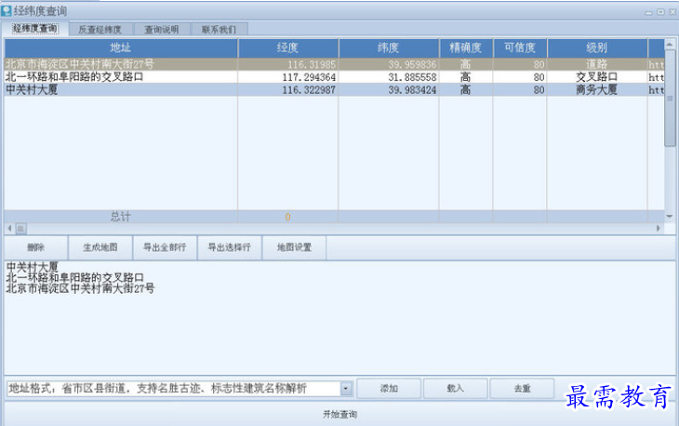
Task: Start the query with 开始查询
Action: point(339,414)
